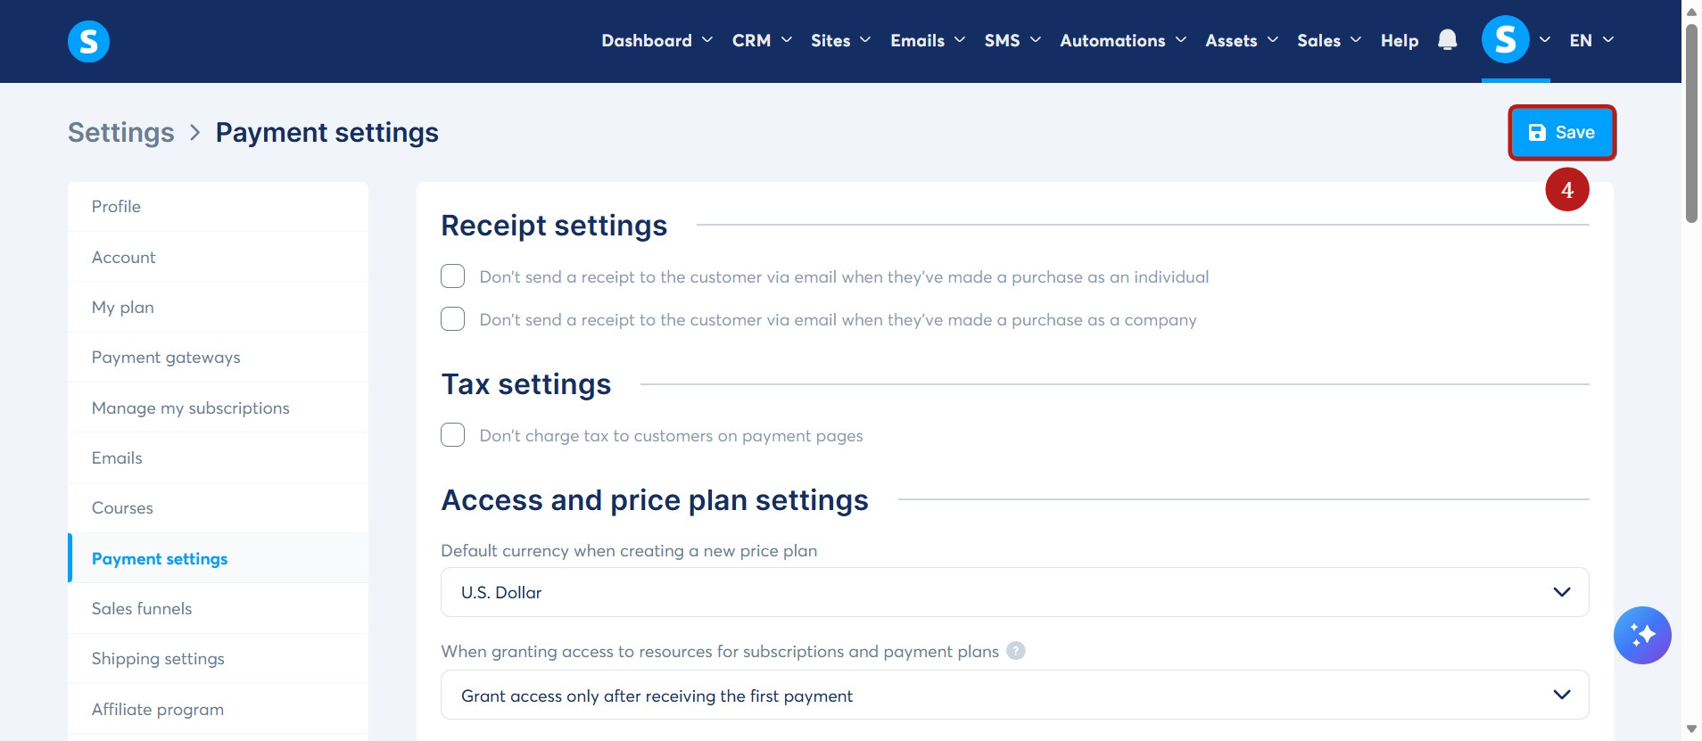
Task: Click the breadcrumb arrow after Settings
Action: tap(194, 133)
